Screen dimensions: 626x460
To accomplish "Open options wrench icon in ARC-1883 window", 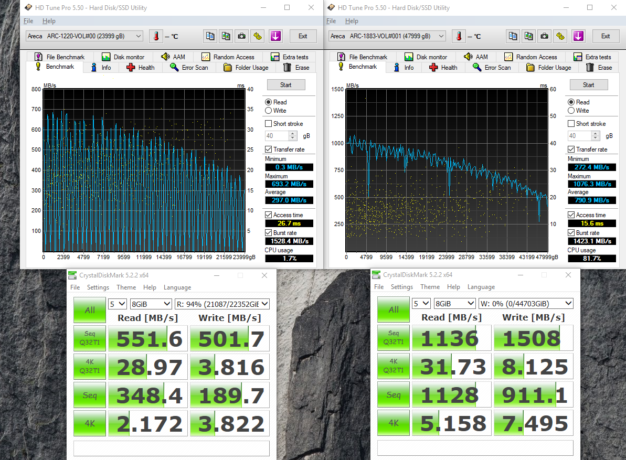I will (x=560, y=36).
